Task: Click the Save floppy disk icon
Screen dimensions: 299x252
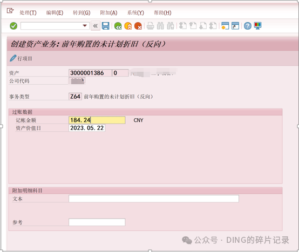Action: click(105, 26)
